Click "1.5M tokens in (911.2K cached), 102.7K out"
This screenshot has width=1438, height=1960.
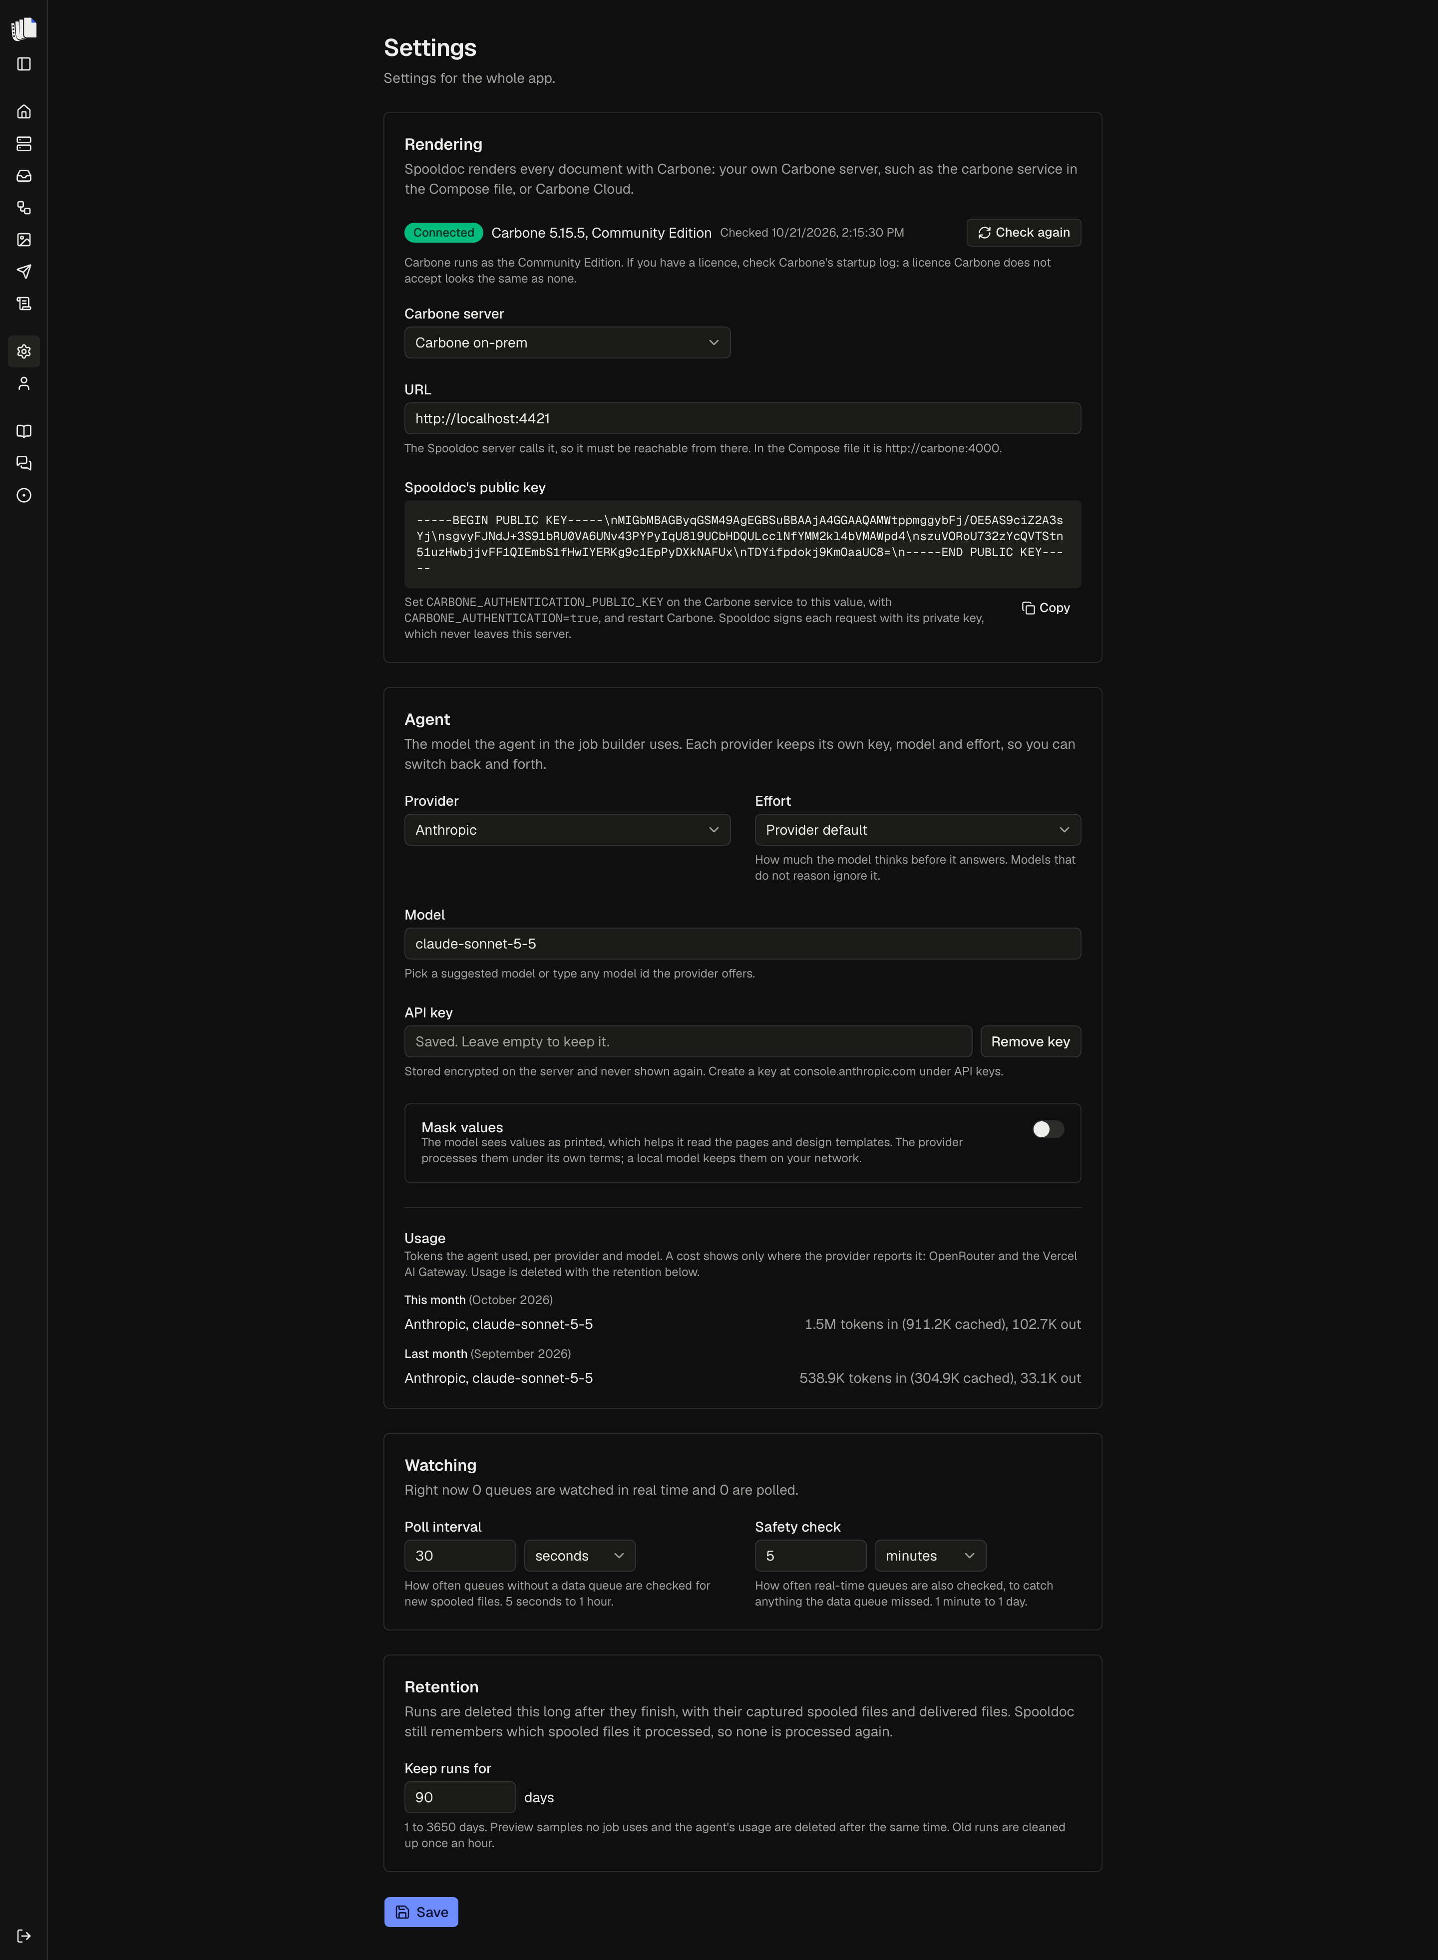click(x=943, y=1324)
